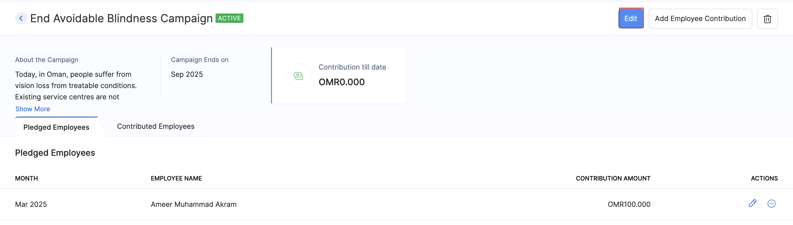Click the contribution money icon

[298, 76]
